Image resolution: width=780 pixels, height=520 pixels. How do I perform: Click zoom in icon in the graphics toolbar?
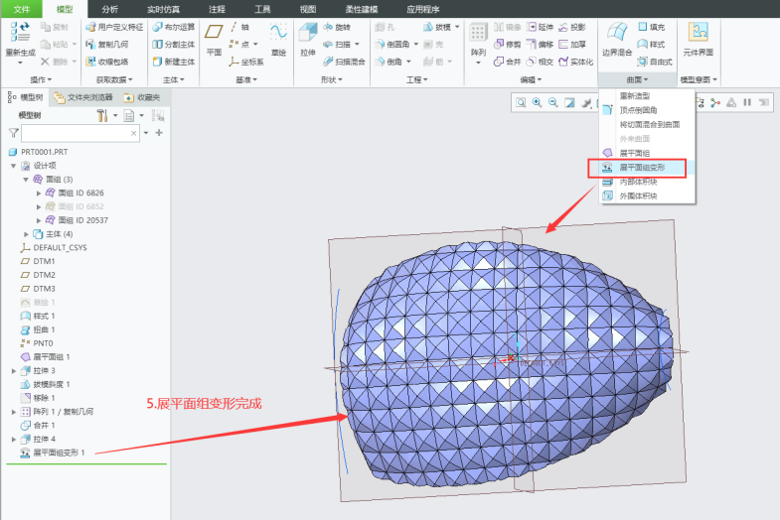coord(537,102)
